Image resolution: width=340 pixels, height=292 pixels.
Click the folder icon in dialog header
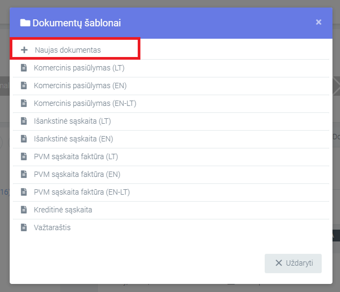pyautogui.click(x=25, y=23)
